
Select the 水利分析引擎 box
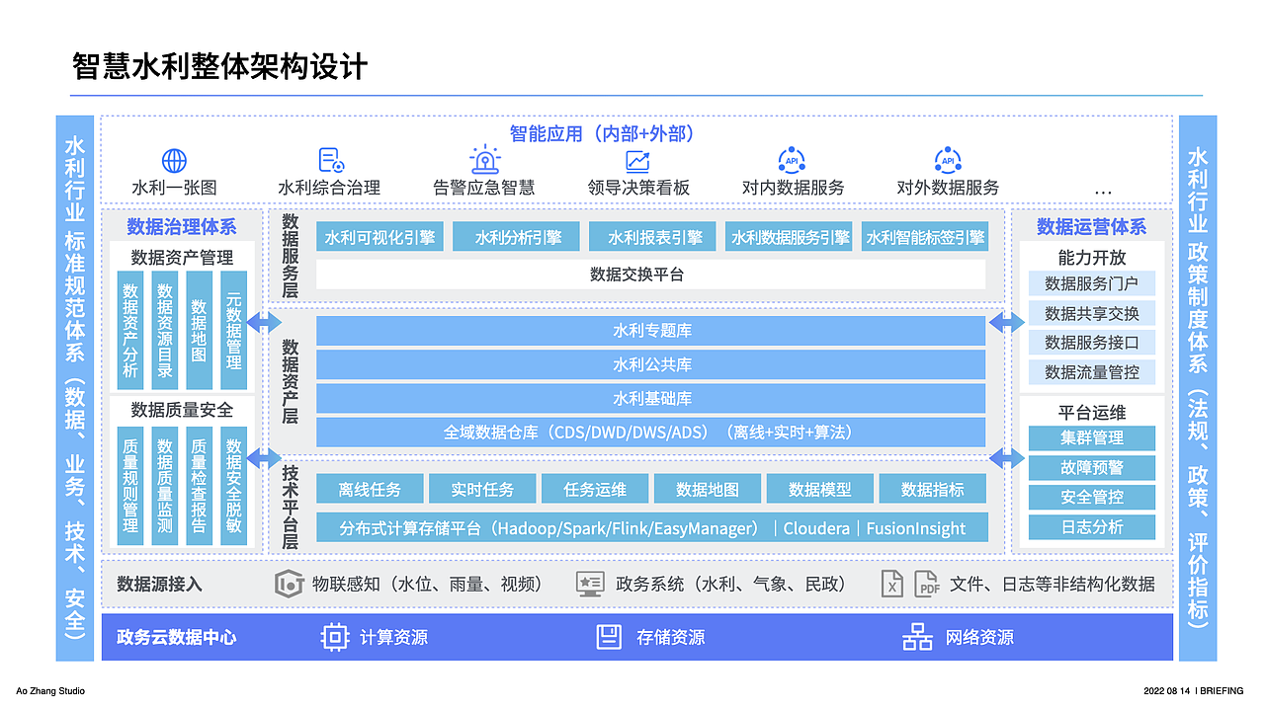click(x=517, y=237)
